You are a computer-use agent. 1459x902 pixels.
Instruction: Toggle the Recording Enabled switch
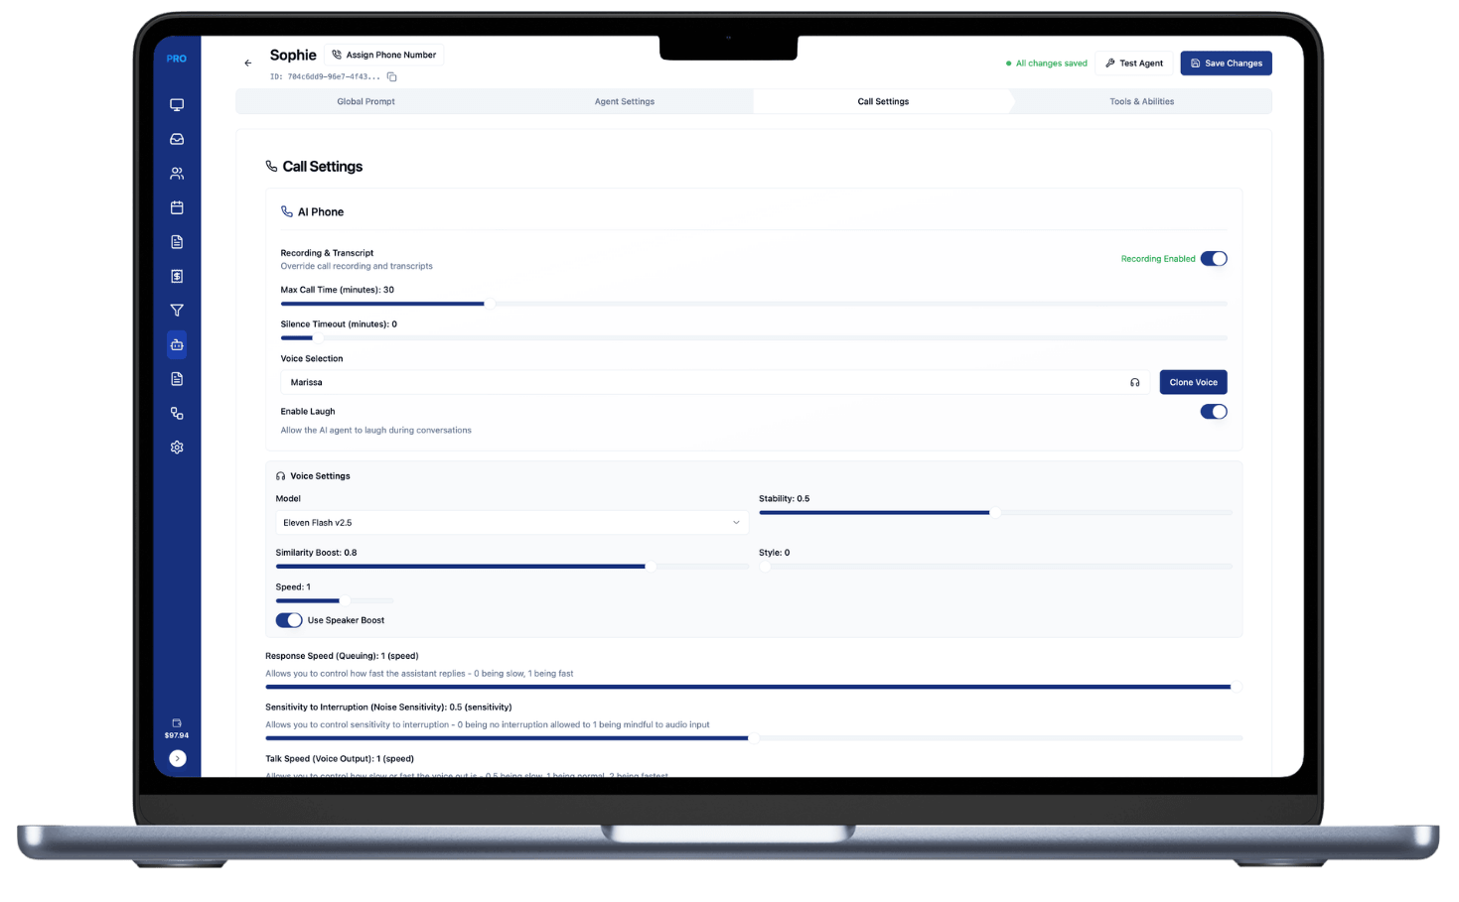[x=1214, y=259]
